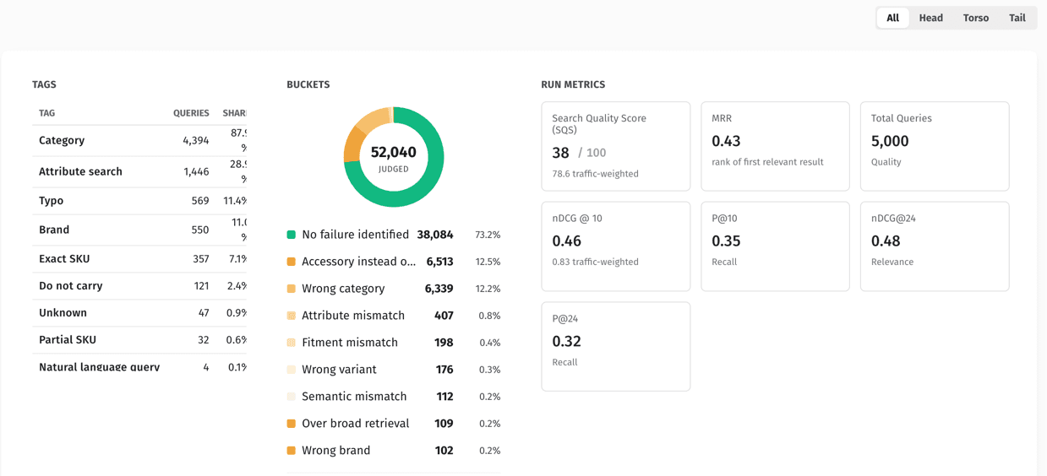This screenshot has height=476, width=1047.
Task: Open the Exact SKU tag row
Action: [139, 259]
